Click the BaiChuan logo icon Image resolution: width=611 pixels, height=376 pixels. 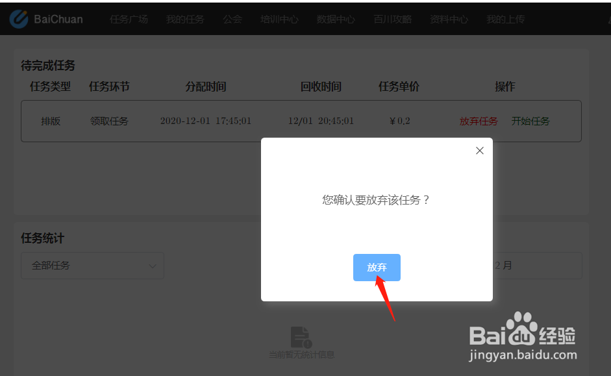click(x=19, y=19)
